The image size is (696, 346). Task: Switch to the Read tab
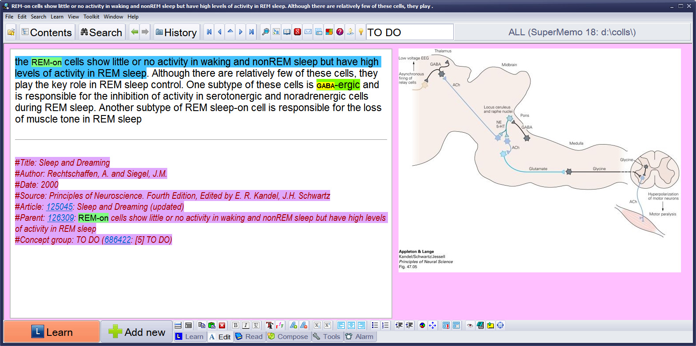[249, 337]
